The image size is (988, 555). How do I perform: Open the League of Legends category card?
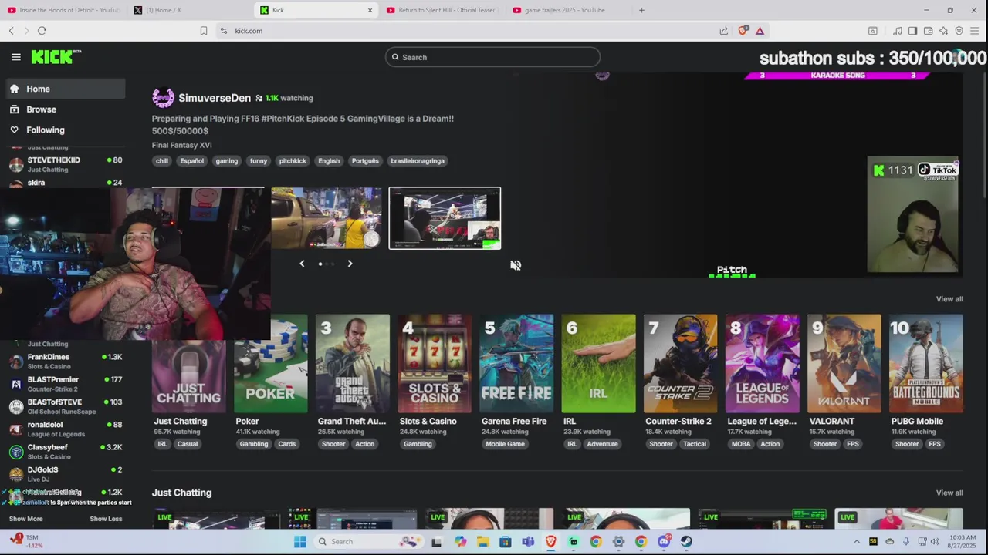[x=762, y=363]
